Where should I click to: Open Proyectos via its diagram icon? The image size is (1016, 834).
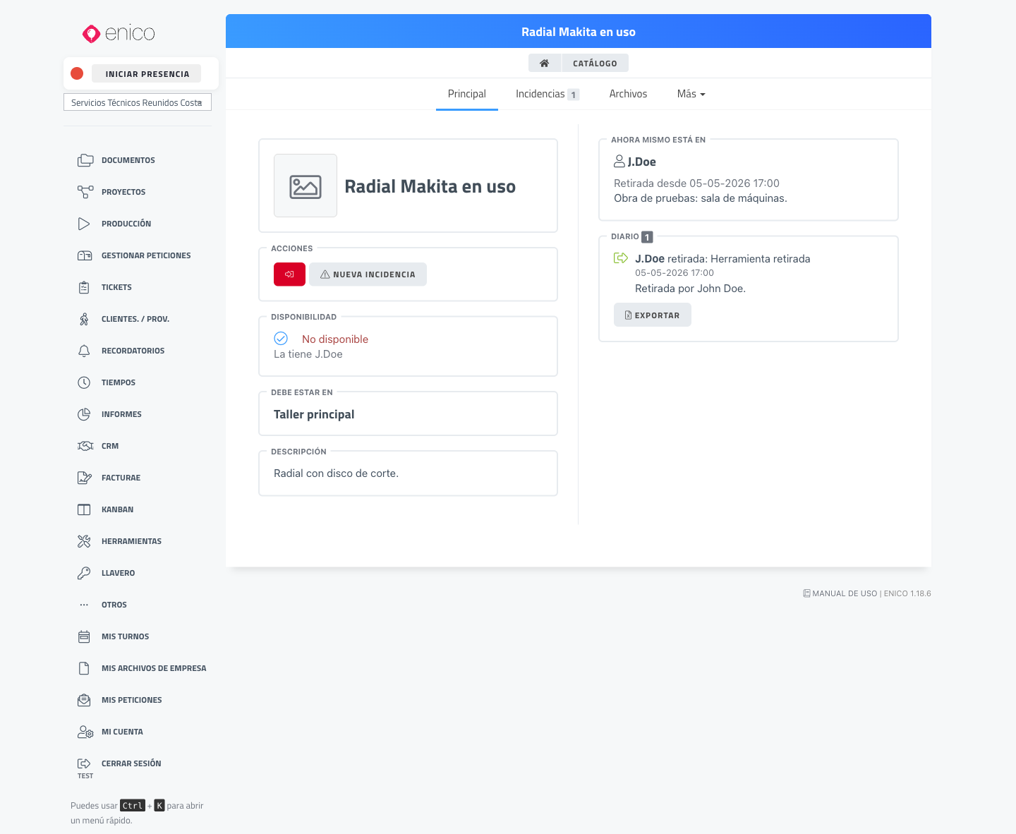tap(85, 192)
